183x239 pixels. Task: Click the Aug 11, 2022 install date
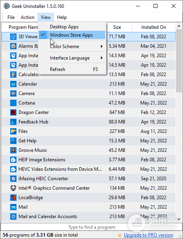[154, 131]
